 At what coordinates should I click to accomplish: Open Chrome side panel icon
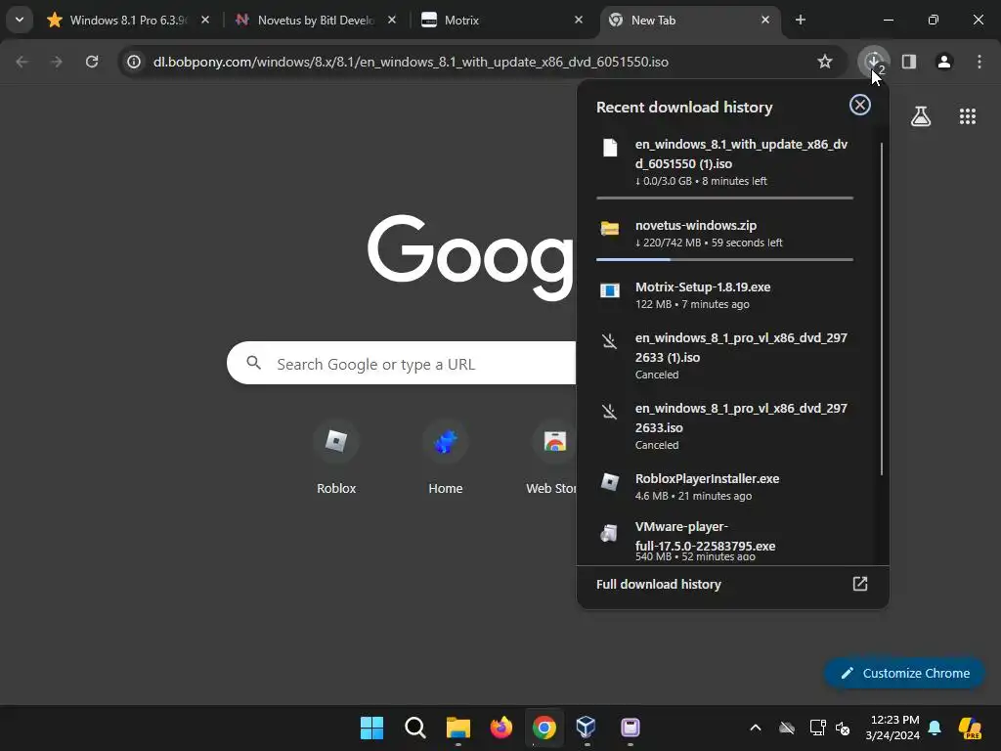click(x=909, y=62)
